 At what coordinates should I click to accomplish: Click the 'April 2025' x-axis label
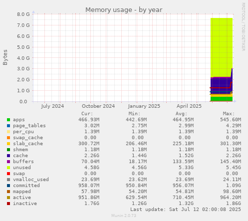[189, 106]
